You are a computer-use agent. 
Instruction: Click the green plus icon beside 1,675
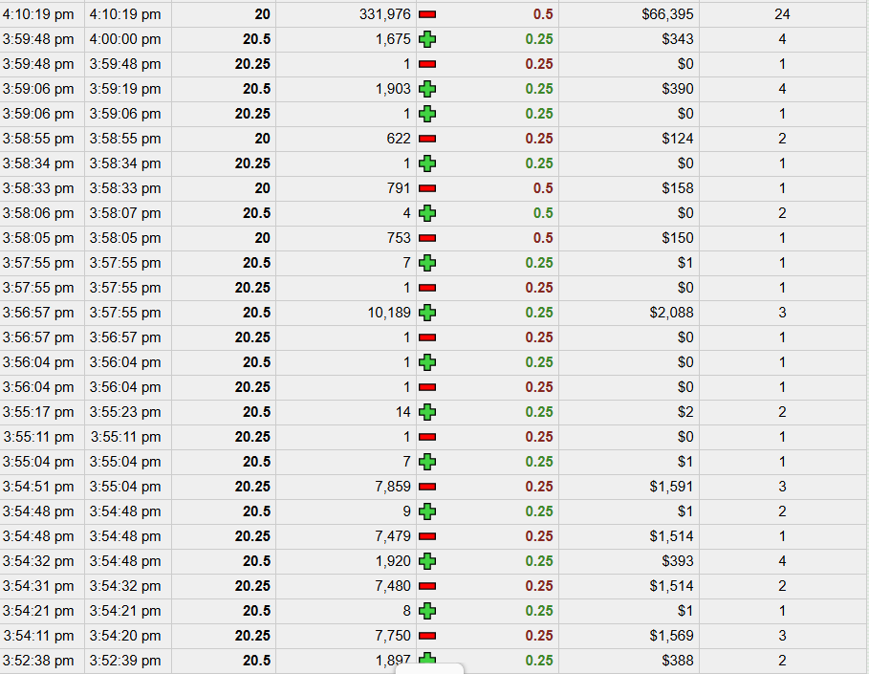click(x=427, y=39)
